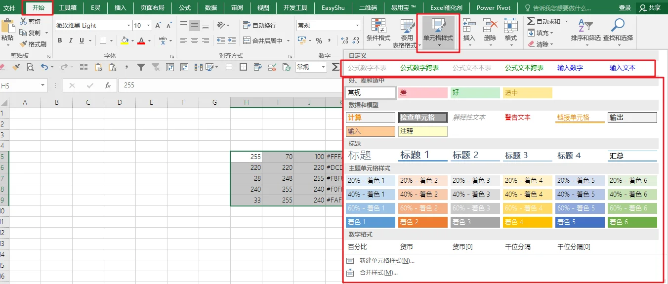Toggle Bold formatting
Viewport: 668px width, 284px height.
pyautogui.click(x=60, y=41)
